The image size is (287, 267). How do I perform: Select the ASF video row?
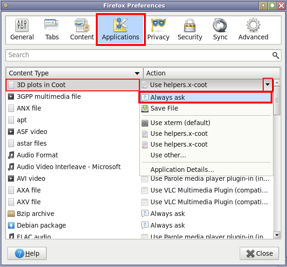coord(72,132)
